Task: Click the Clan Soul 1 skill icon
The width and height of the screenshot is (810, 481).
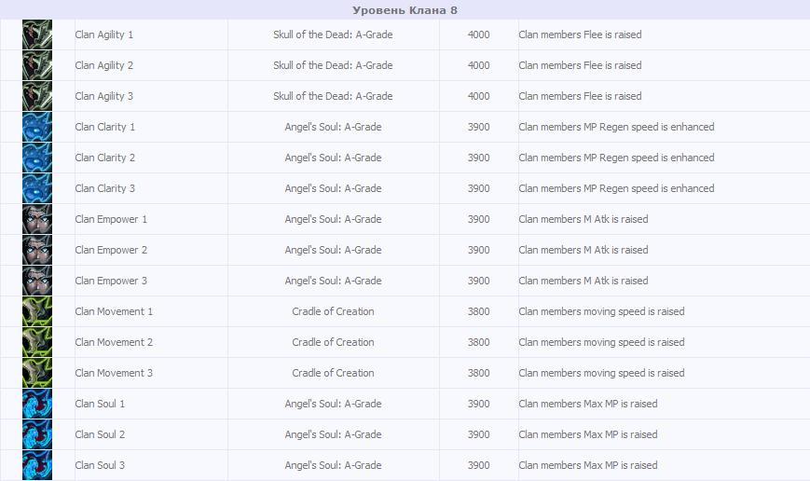Action: point(37,405)
